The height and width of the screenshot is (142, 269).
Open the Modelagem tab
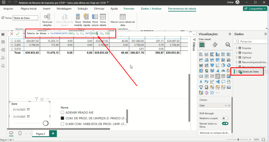pyautogui.click(x=64, y=9)
